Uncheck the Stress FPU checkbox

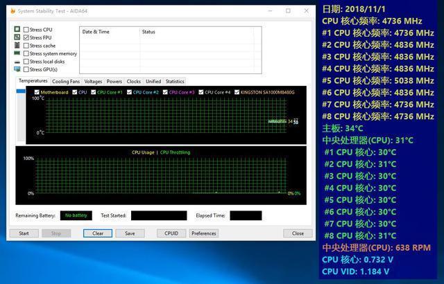(26, 37)
